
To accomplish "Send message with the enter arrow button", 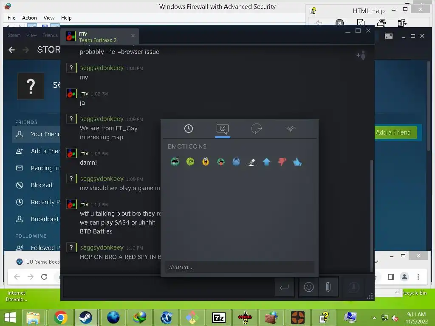I will point(284,287).
